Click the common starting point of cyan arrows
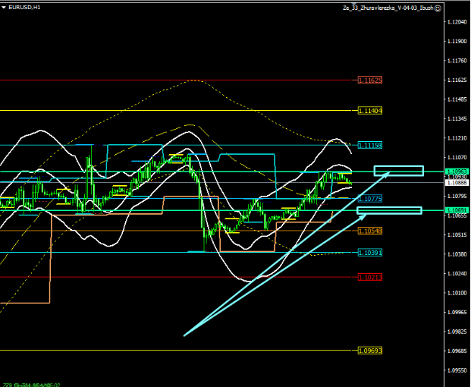471x387 pixels. 184,335
